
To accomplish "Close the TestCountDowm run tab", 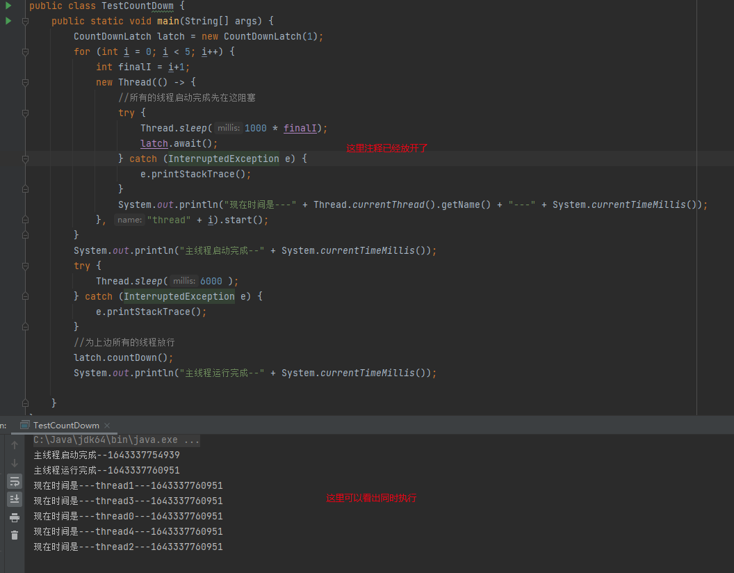I will 107,426.
